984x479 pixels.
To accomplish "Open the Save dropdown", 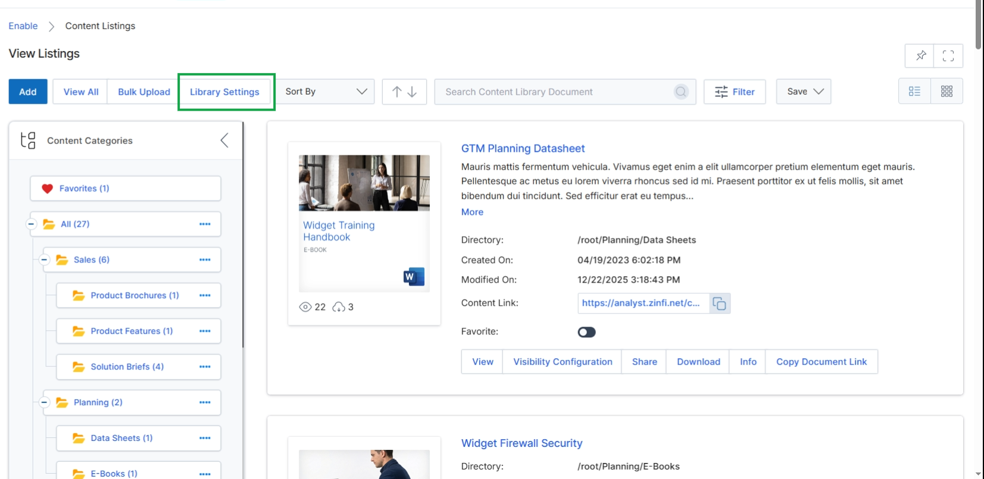I will (804, 92).
